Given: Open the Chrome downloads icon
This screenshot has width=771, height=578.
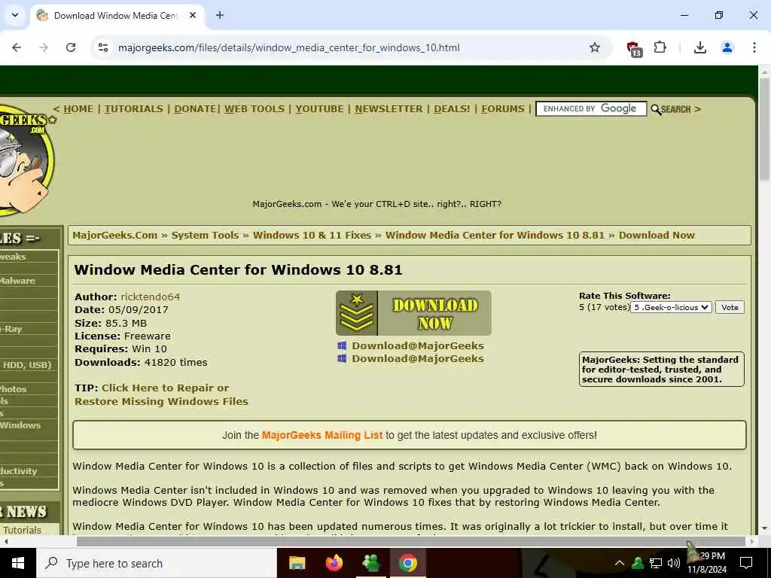Looking at the screenshot, I should 700,47.
